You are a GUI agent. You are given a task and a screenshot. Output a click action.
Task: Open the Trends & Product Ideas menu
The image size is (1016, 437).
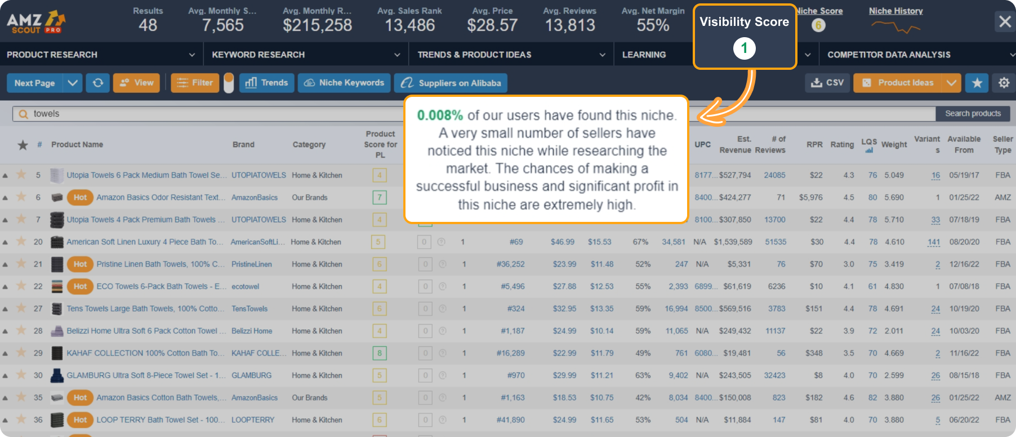pos(511,55)
